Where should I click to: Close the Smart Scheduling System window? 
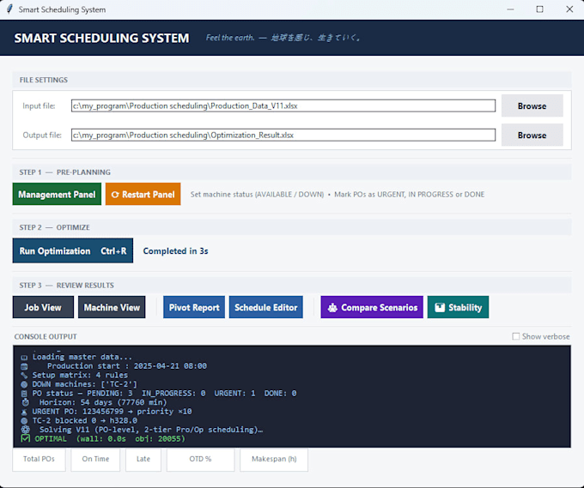(x=569, y=9)
